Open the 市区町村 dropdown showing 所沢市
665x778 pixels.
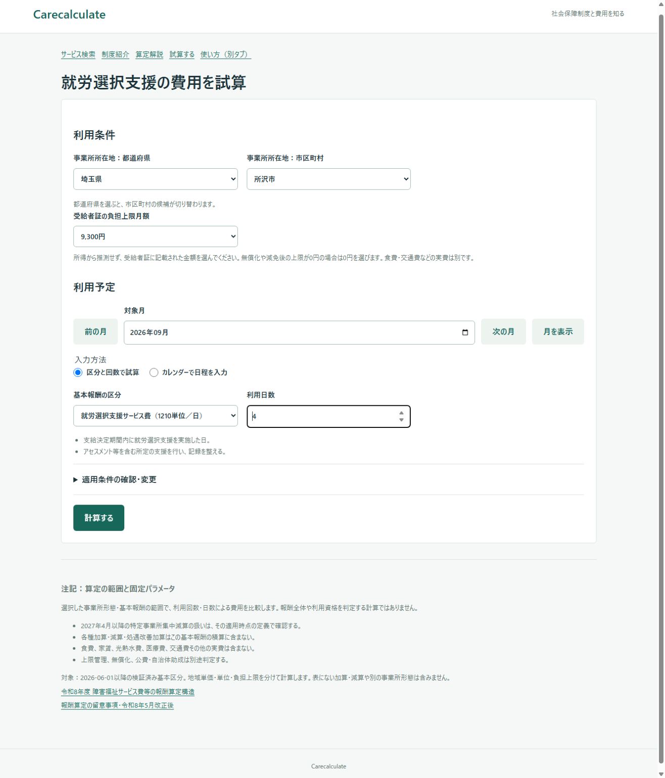click(328, 179)
